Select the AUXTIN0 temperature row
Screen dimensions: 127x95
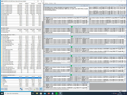click(x=21, y=80)
